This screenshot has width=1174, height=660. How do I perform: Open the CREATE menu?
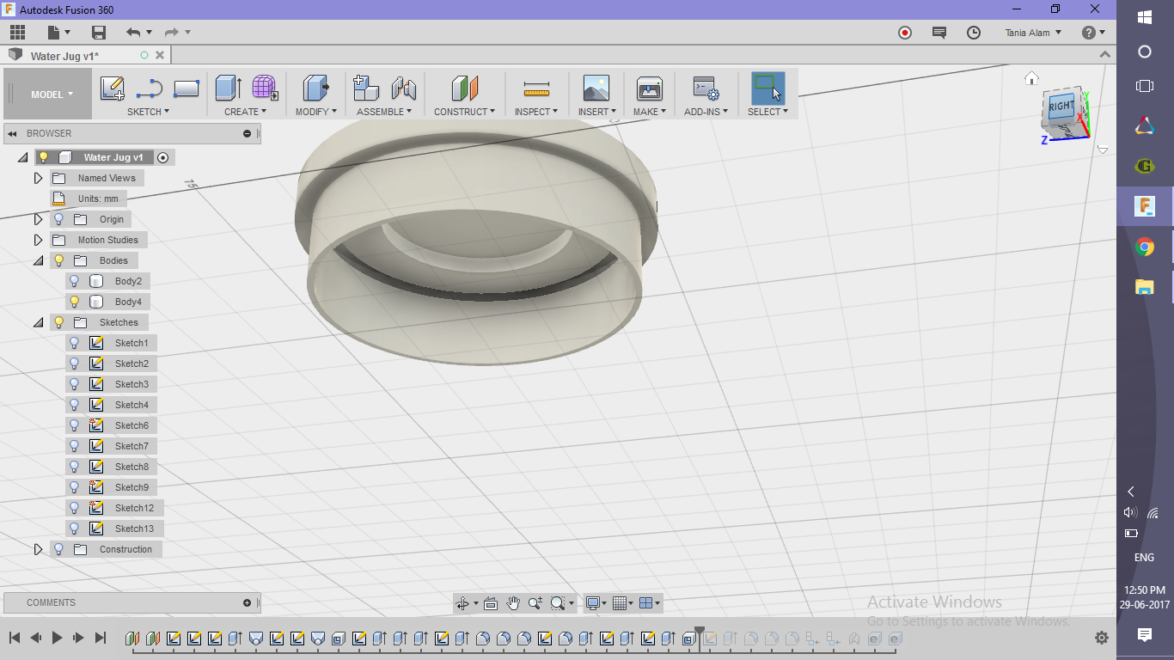[x=246, y=112]
